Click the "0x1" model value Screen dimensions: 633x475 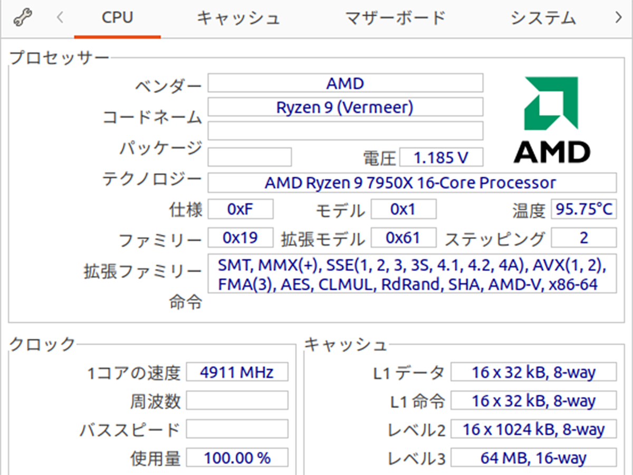click(x=404, y=209)
